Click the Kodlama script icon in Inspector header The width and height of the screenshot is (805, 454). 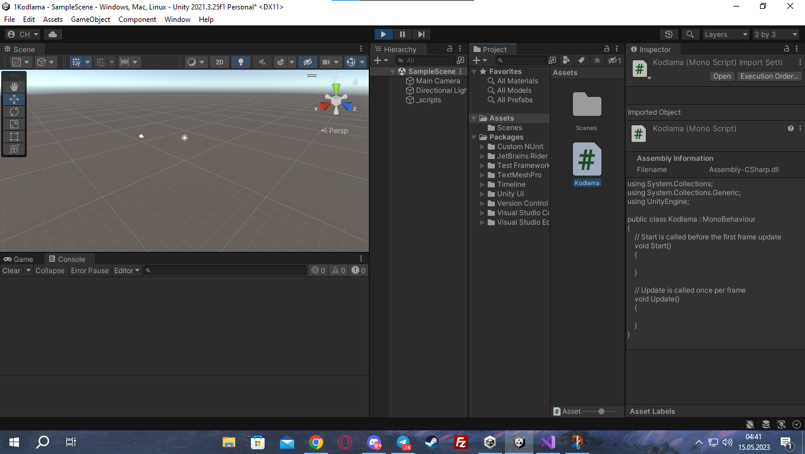coord(639,69)
